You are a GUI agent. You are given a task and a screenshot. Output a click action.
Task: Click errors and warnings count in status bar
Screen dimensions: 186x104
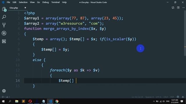(x=6, y=97)
